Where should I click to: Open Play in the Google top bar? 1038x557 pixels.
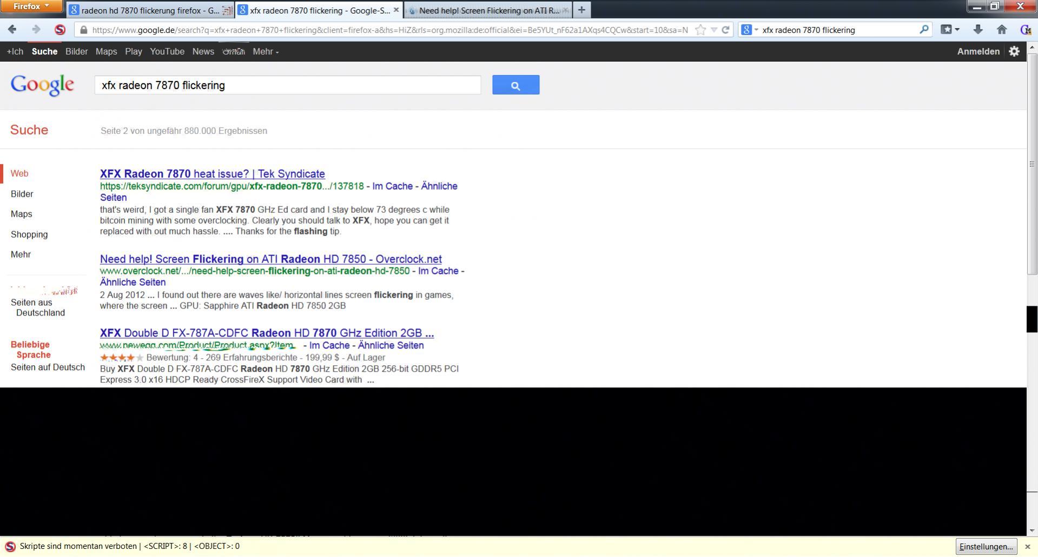pos(134,52)
